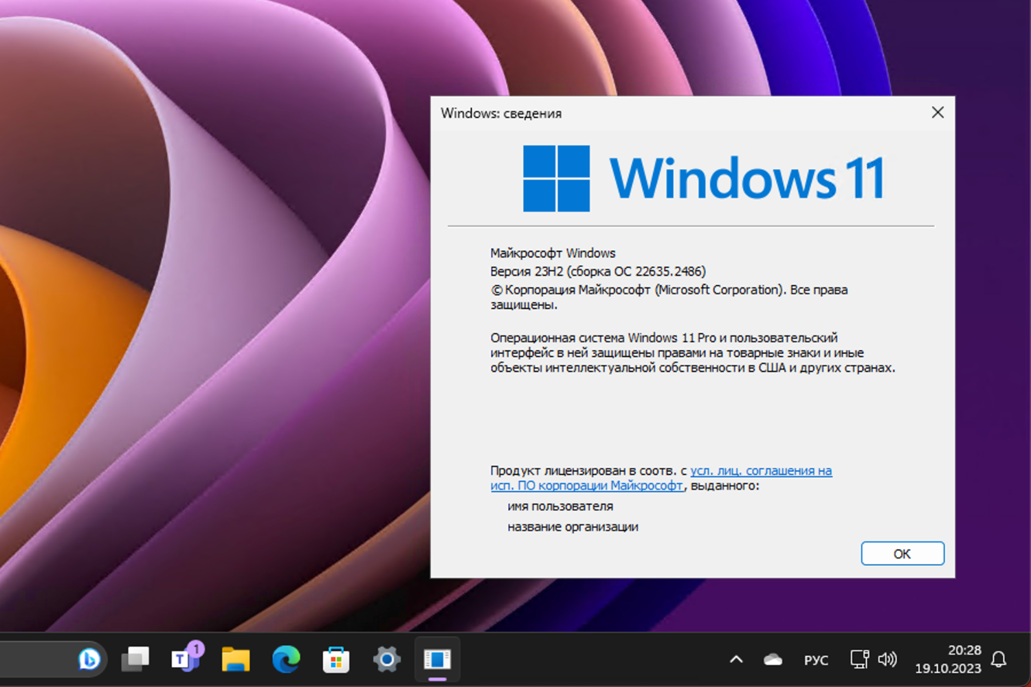The image size is (1031, 687).
Task: Open the Microsoft license agreement link
Action: [x=758, y=471]
